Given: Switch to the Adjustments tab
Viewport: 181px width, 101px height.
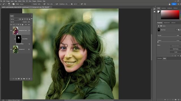Looking at the screenshot, I should 167,23.
